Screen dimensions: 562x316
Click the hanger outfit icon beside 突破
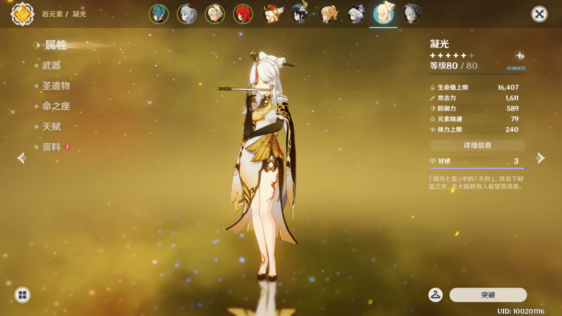coord(436,295)
